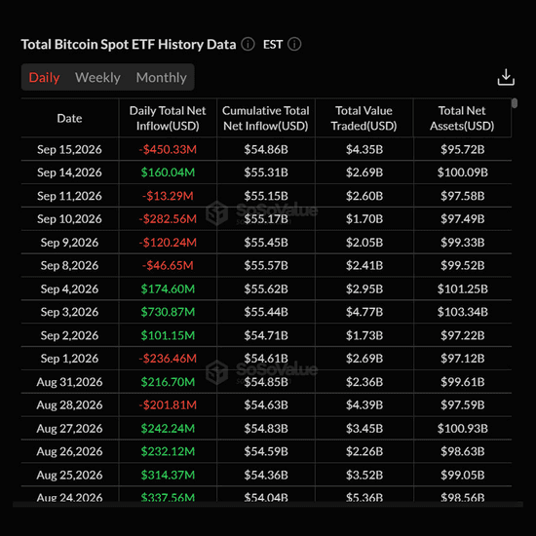Select the $3.52B traded value

364,475
